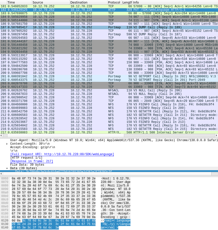The image size is (218, 230).
Task: Click the left arrow of the bottom scrollbar
Action: (x=1, y=174)
